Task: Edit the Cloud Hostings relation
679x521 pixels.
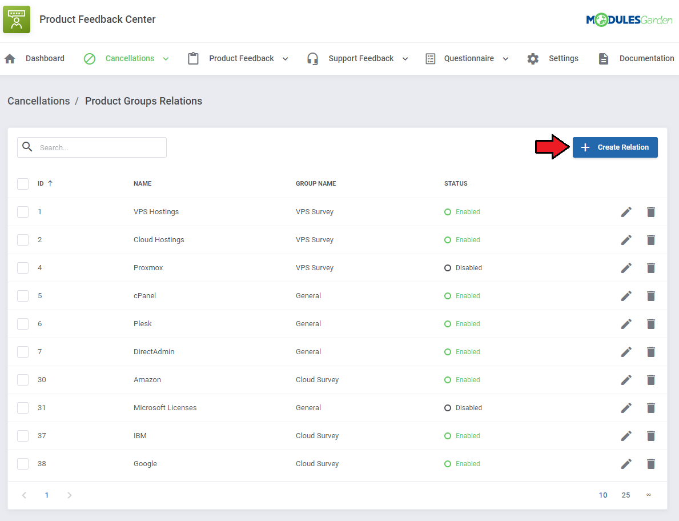Action: [626, 240]
